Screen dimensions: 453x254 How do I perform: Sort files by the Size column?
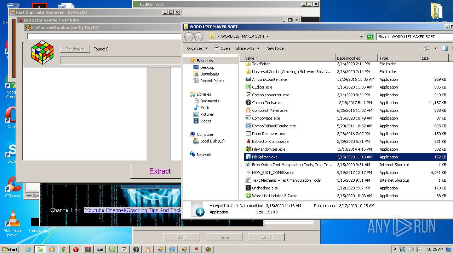coord(434,58)
